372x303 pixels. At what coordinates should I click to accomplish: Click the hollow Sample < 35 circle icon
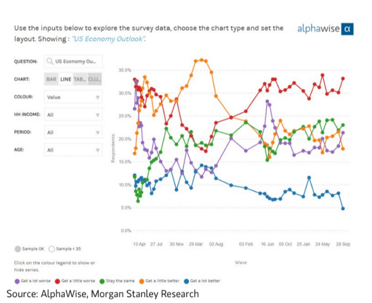point(52,249)
